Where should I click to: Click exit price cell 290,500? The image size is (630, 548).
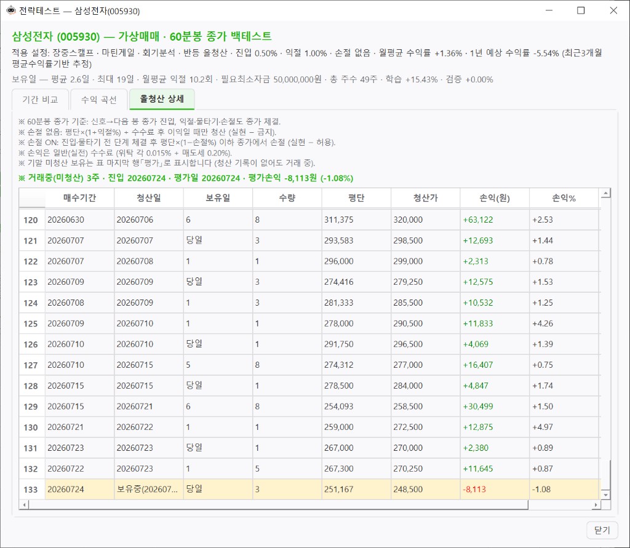pos(426,324)
